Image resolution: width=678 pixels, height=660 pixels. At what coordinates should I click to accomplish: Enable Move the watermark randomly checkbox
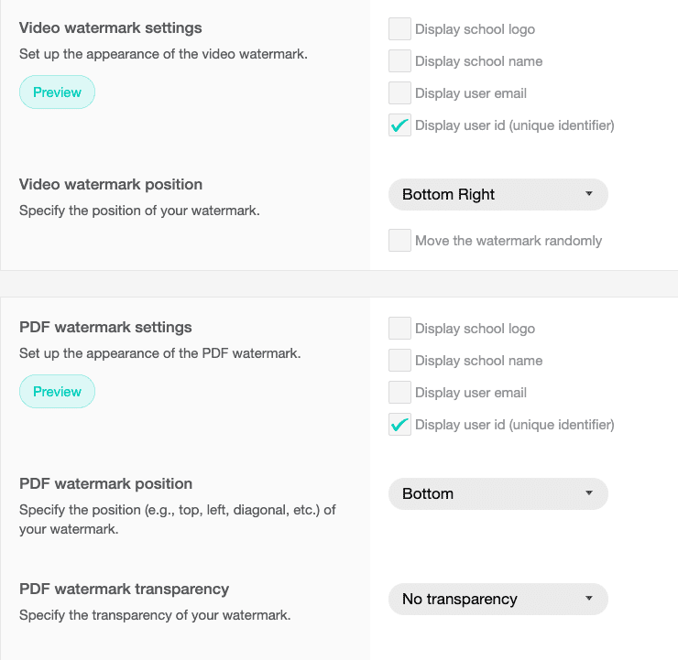(399, 240)
